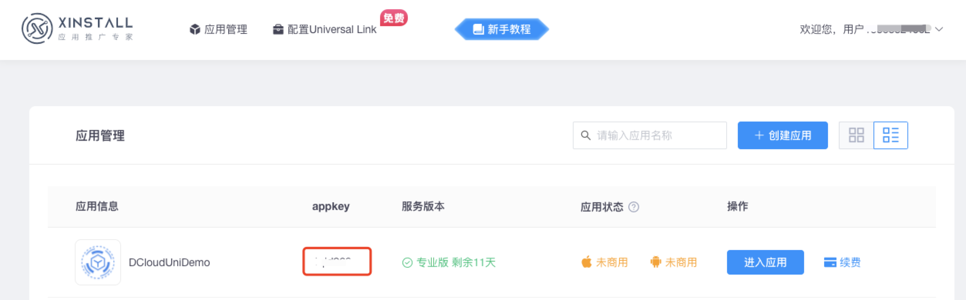Viewport: 966px width, 300px height.
Task: Click the DCloudUniDemo app name
Action: [x=169, y=262]
